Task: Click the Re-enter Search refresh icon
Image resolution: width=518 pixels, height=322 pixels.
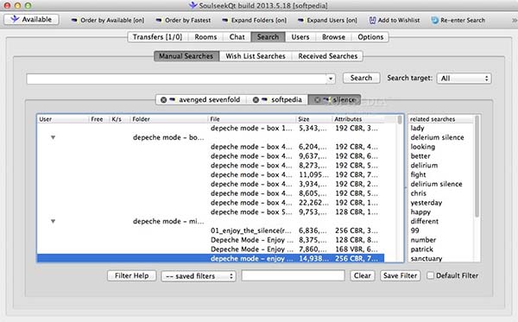Action: pyautogui.click(x=435, y=20)
